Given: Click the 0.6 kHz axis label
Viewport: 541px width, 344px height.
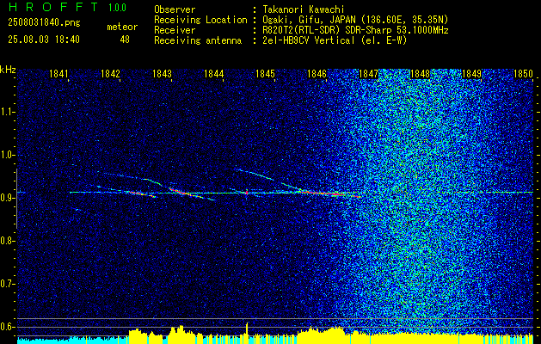Looking at the screenshot, I should 5,327.
